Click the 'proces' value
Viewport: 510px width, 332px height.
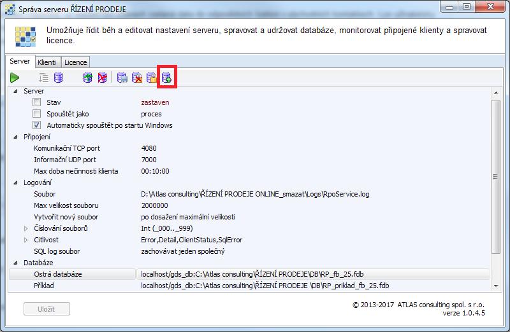coord(151,114)
